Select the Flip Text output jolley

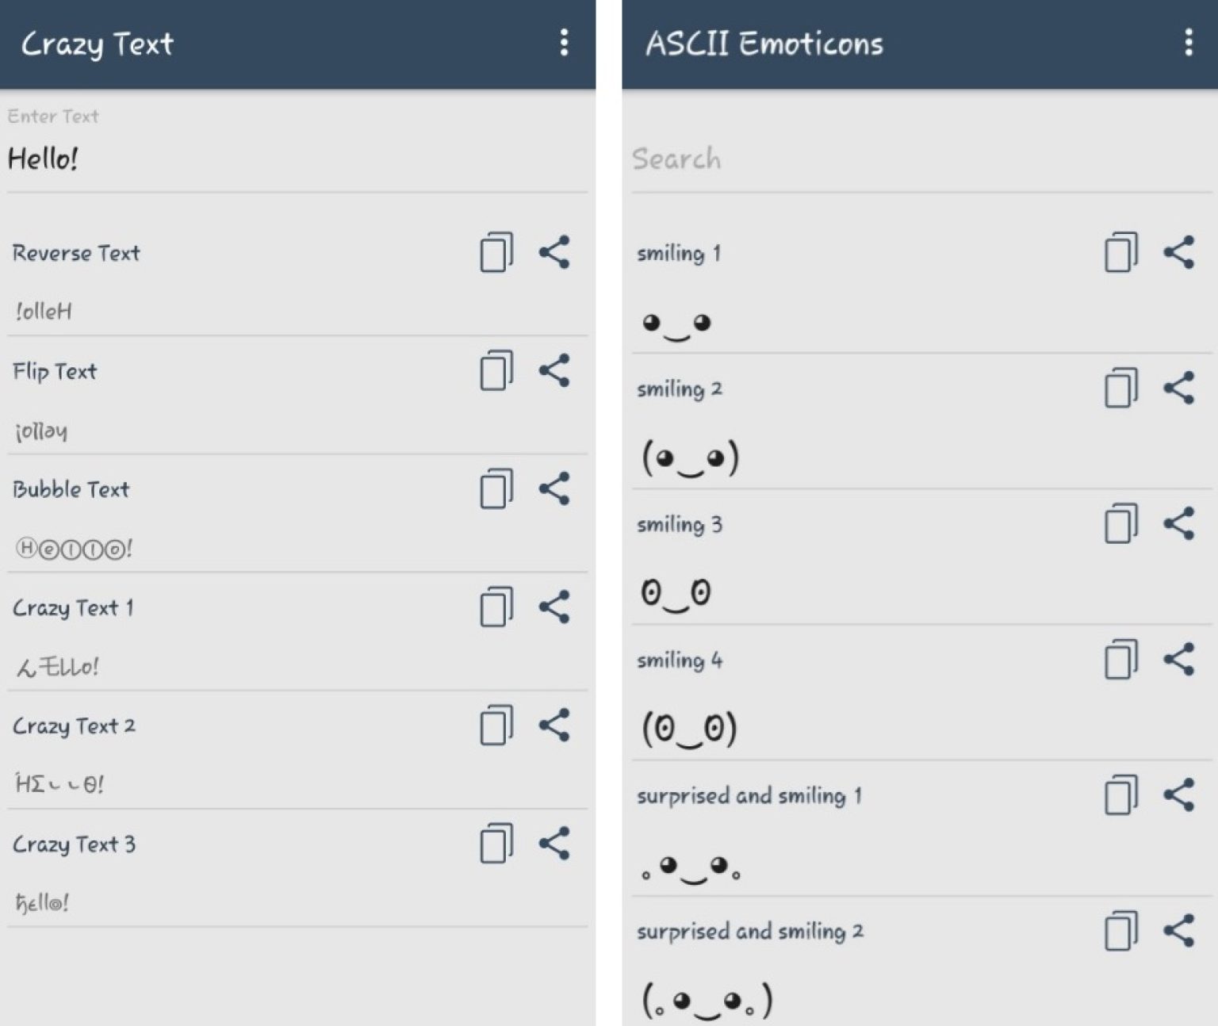tap(40, 431)
